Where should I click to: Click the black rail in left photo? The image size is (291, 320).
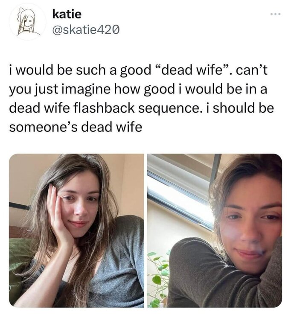(19, 206)
